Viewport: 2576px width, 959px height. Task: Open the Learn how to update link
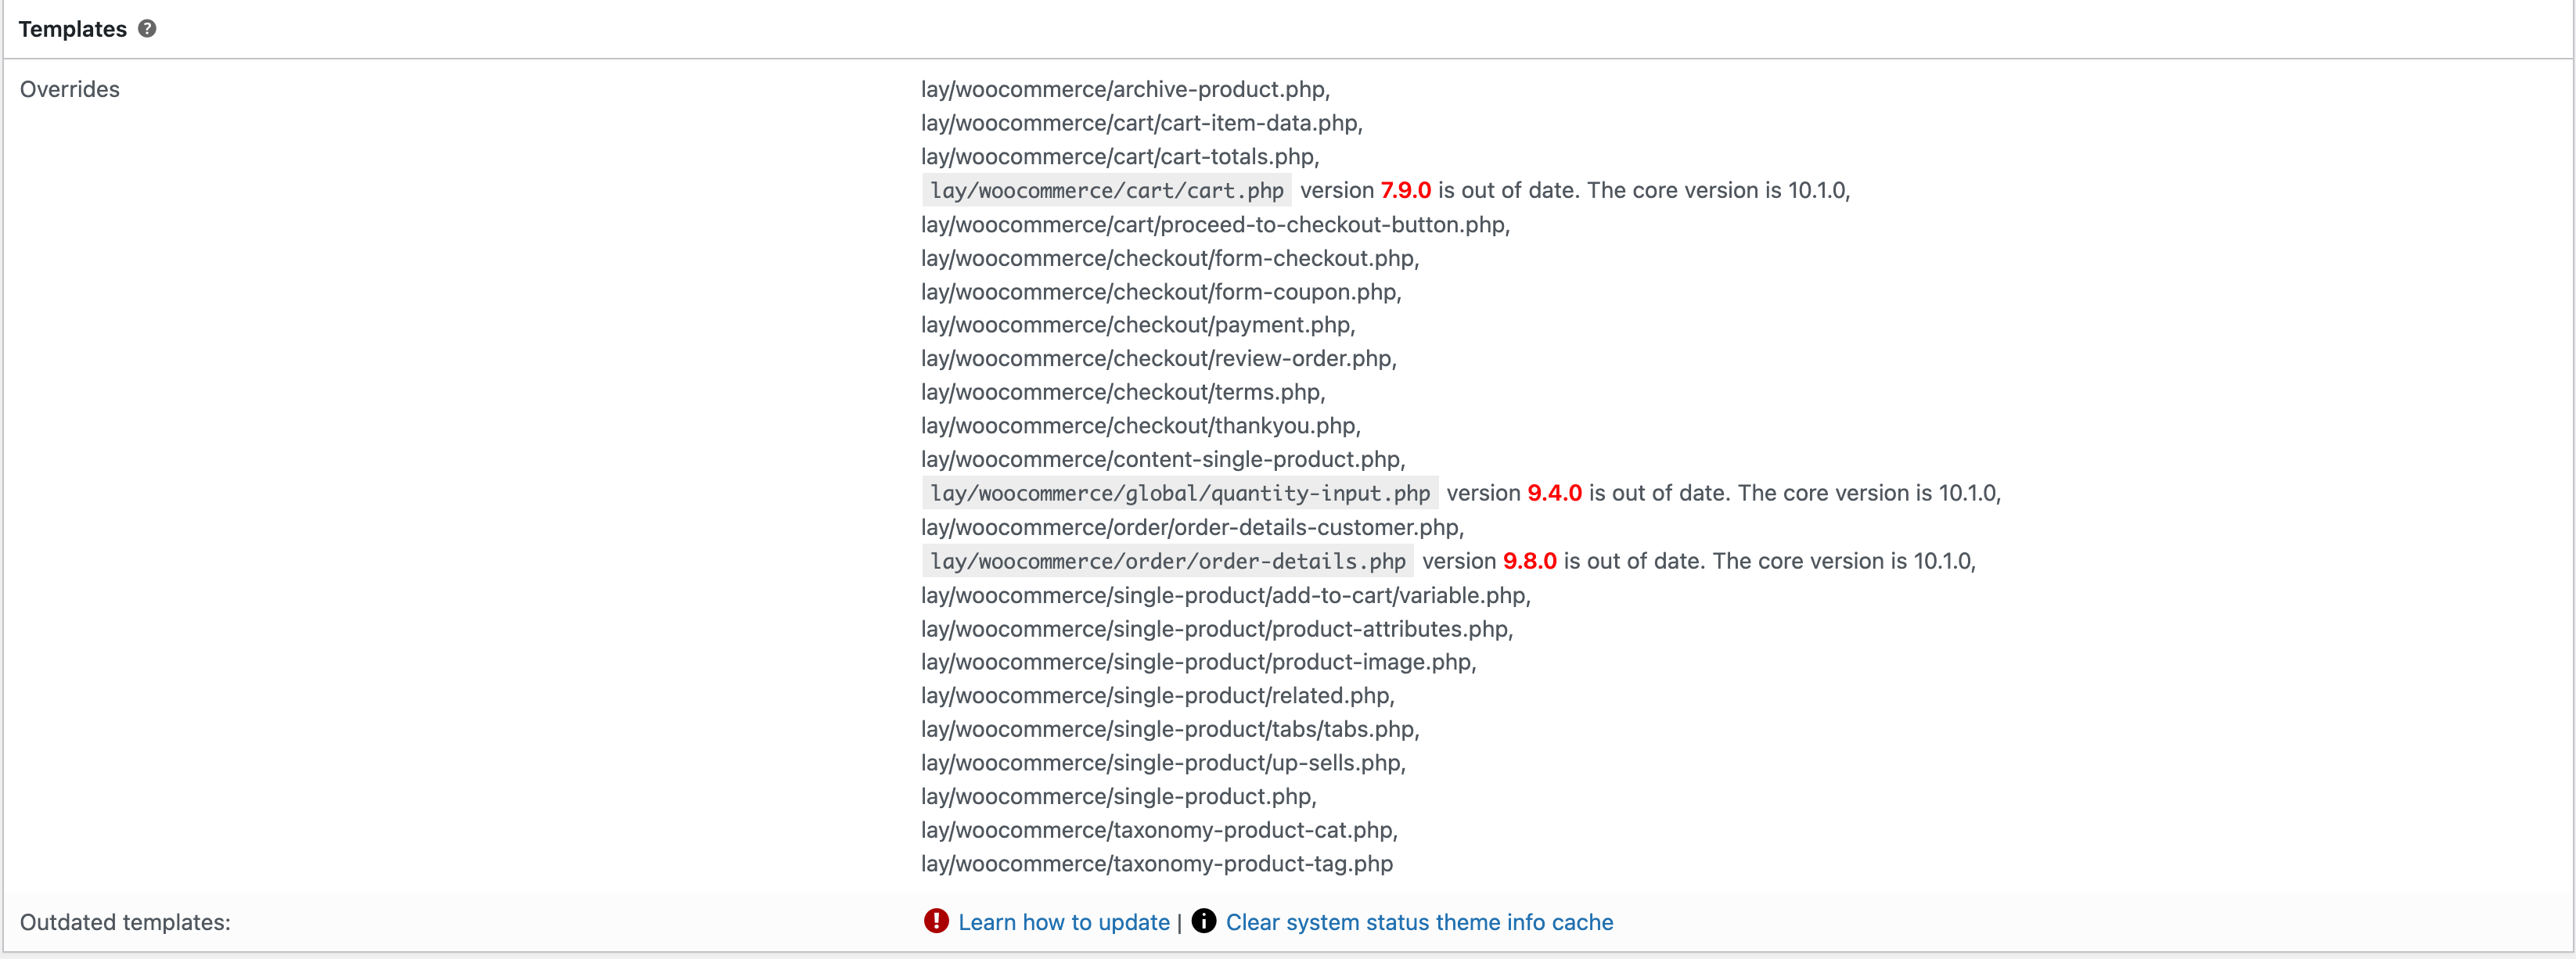1063,922
